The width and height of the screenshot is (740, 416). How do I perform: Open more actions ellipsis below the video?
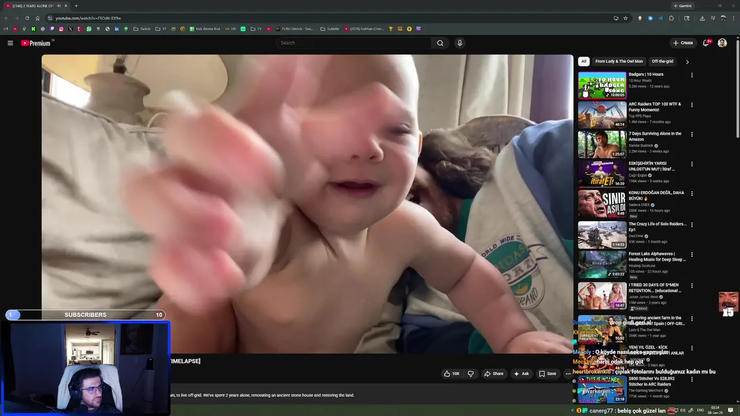(x=568, y=374)
